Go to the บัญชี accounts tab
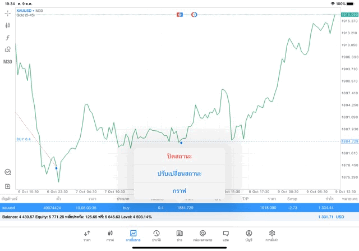 pyautogui.click(x=248, y=235)
